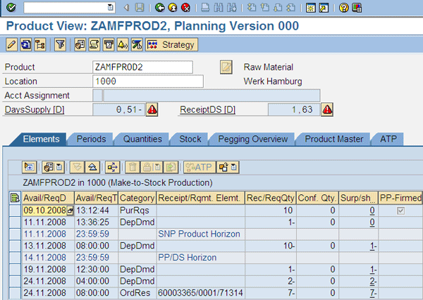This screenshot has width=423, height=300.
Task: Click the pencil Change mode icon
Action: pos(11,44)
